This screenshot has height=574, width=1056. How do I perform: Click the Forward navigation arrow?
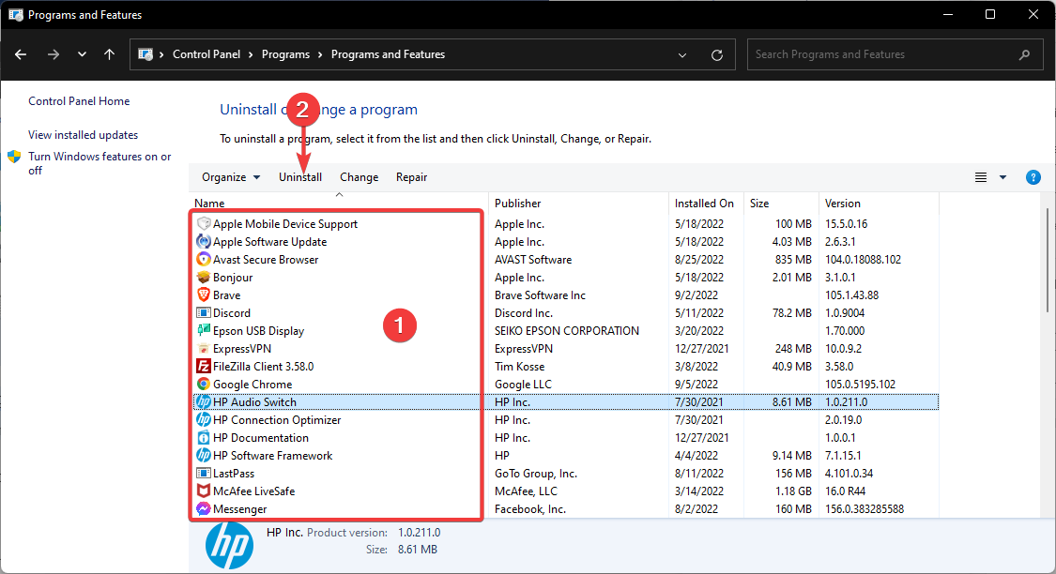[54, 54]
